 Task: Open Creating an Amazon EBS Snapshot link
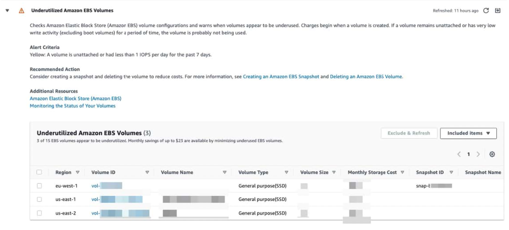tap(281, 77)
